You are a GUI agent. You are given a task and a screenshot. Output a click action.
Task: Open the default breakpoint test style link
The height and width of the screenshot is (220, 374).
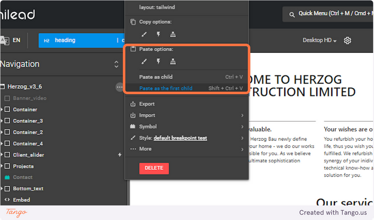[x=180, y=138]
